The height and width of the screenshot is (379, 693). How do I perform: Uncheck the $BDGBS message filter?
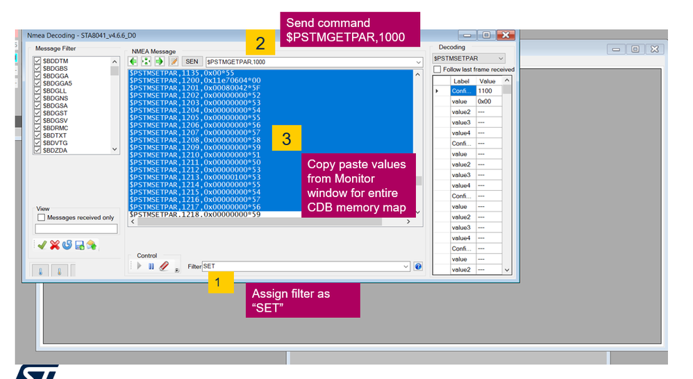(x=37, y=69)
